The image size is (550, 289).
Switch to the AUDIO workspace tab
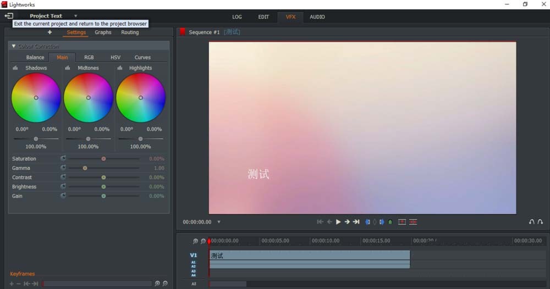[x=317, y=17]
